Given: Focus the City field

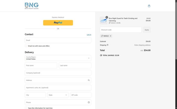Looking at the screenshot, I should [35, 95].
